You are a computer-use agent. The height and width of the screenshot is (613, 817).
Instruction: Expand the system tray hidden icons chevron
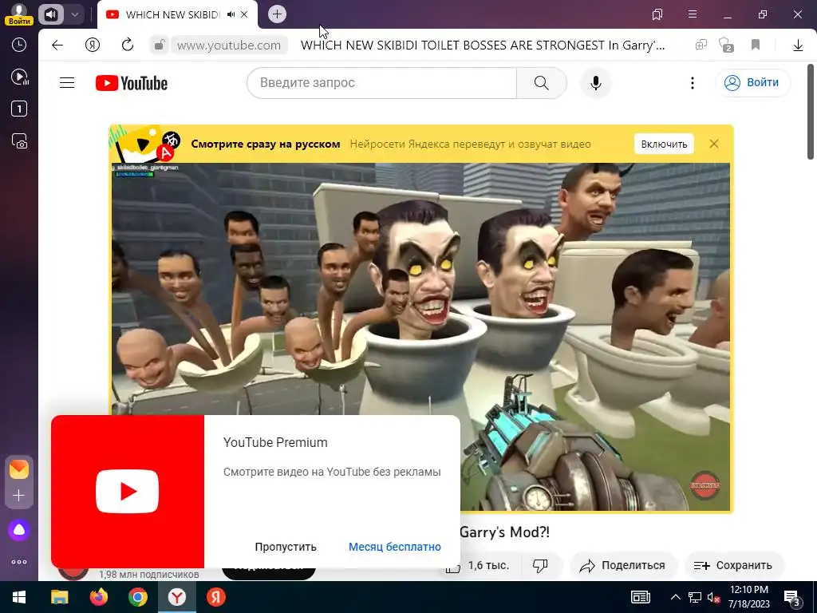(x=675, y=597)
